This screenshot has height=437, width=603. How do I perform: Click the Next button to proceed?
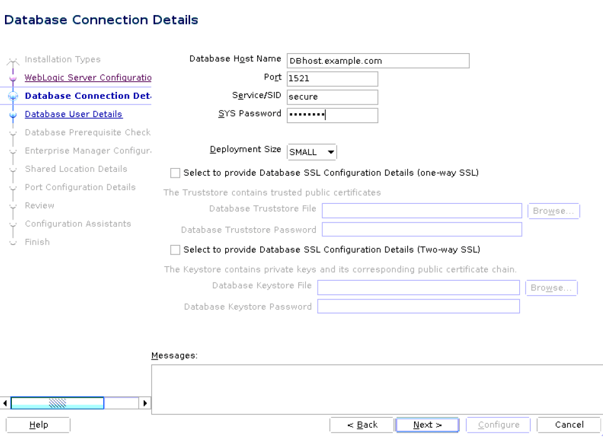pos(427,424)
